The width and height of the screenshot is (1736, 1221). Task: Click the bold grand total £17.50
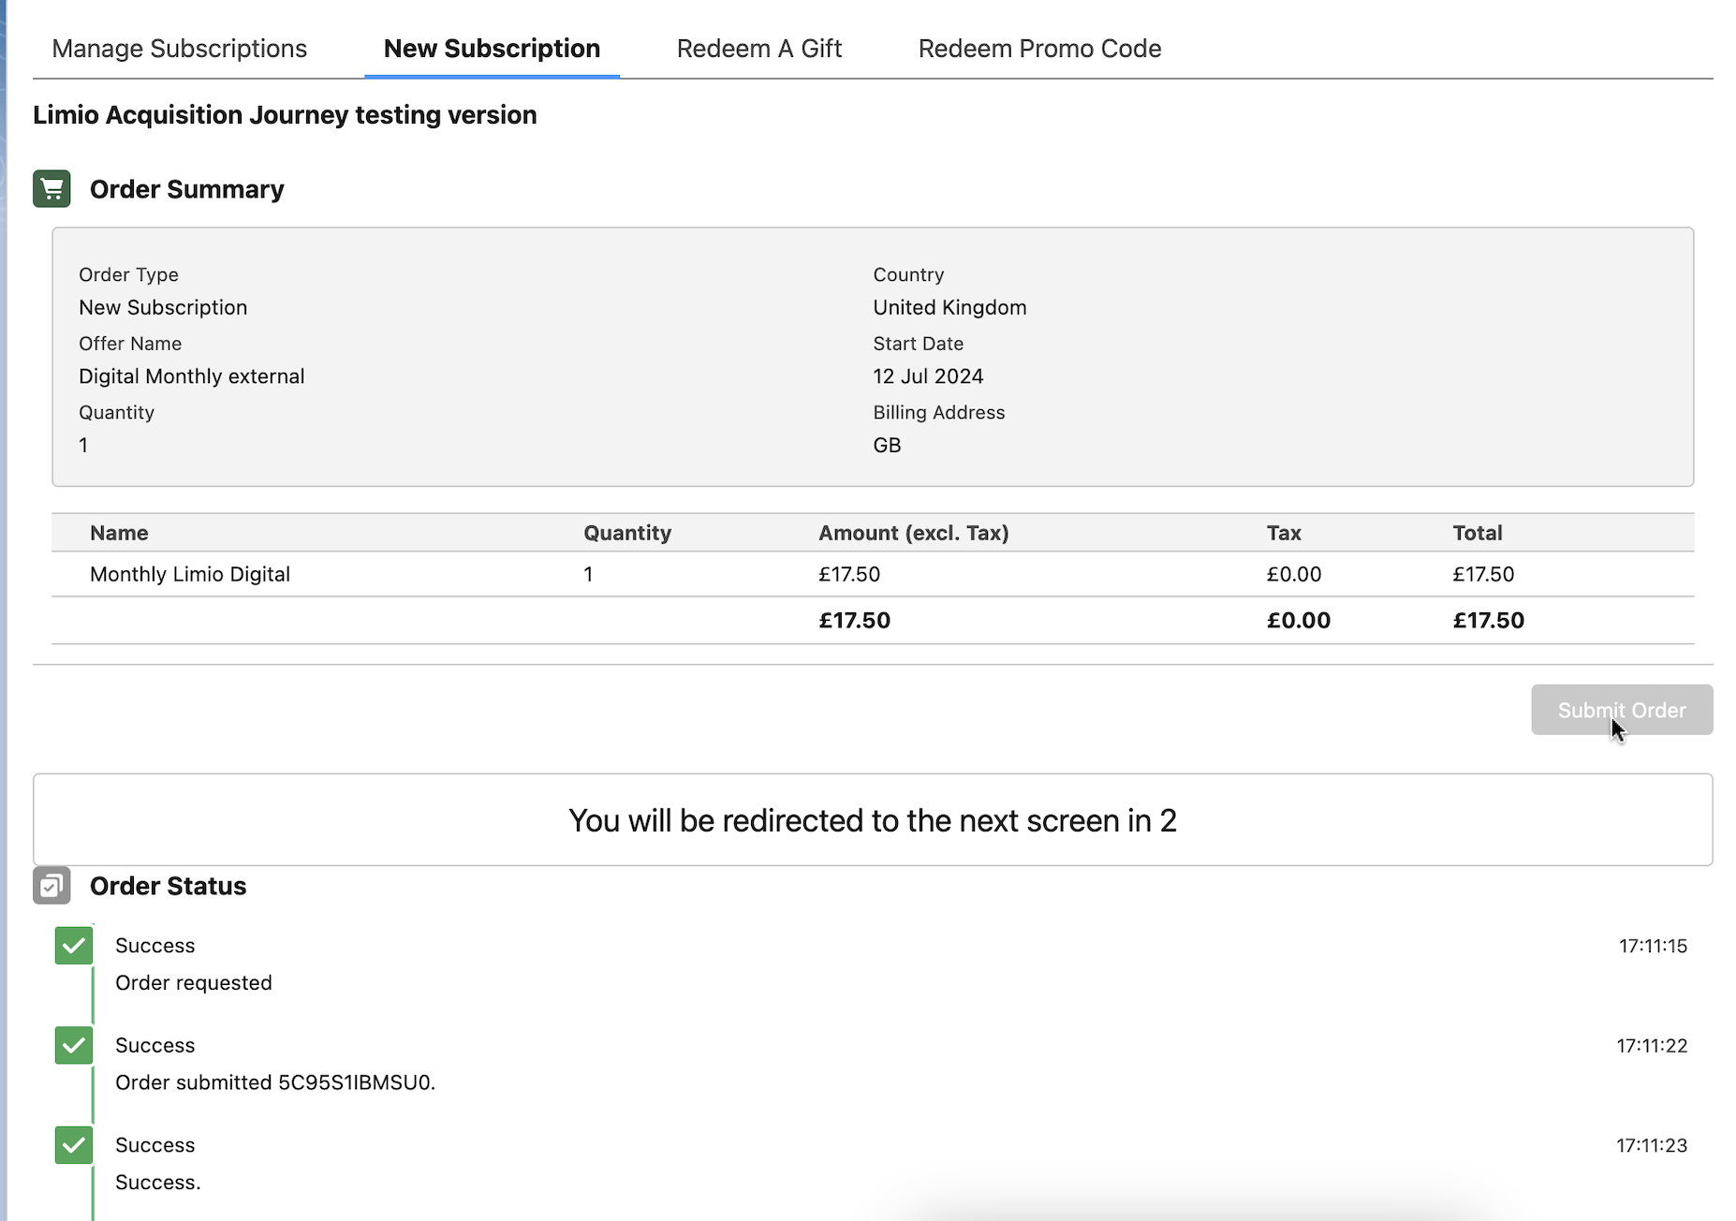pos(1489,620)
